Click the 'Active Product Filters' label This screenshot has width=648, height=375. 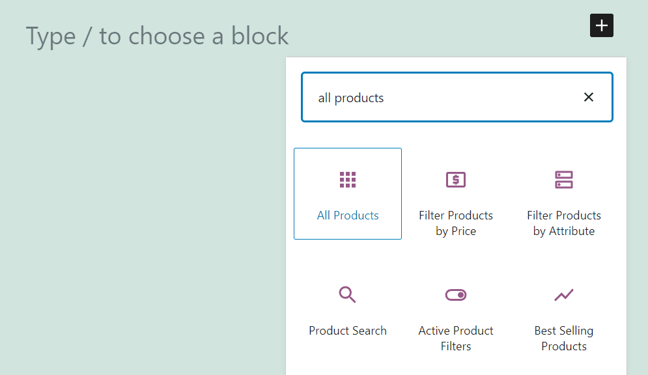(455, 338)
